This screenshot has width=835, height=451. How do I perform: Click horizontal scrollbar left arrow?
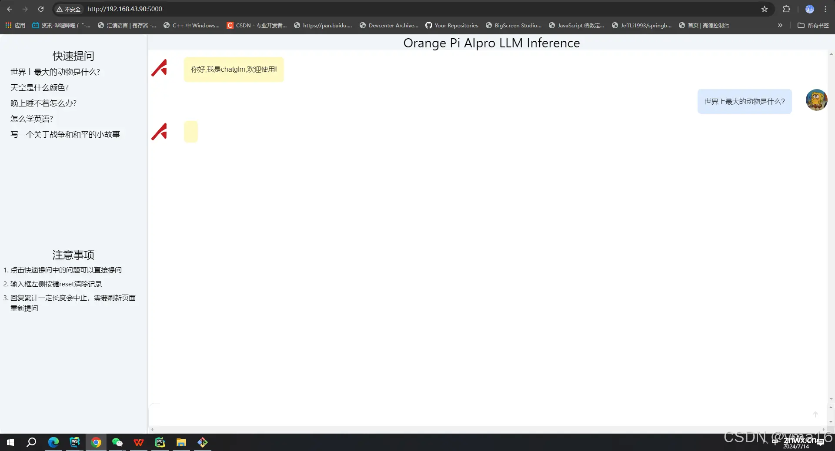[x=152, y=430]
